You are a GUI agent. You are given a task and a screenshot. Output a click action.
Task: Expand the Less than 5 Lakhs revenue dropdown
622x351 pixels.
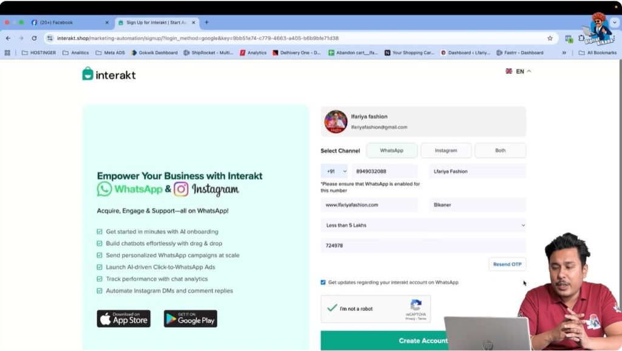[423, 225]
